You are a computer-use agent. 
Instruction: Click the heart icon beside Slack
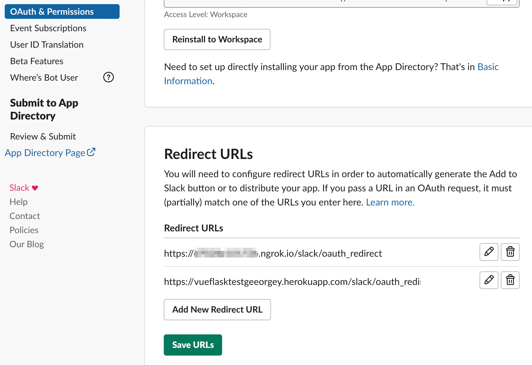pyautogui.click(x=35, y=188)
